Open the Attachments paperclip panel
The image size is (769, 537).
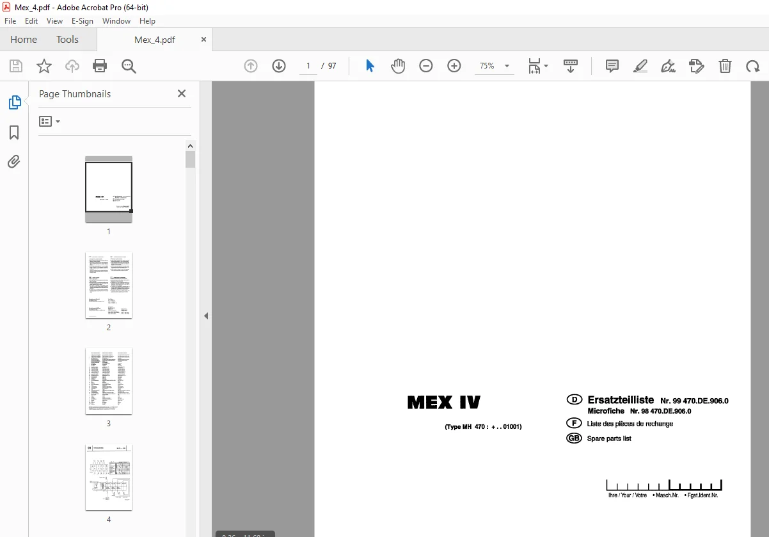tap(14, 161)
